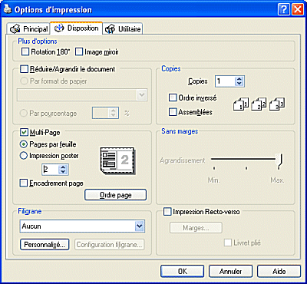Toggle the Image miroir checkbox
The image size is (307, 284).
point(79,52)
